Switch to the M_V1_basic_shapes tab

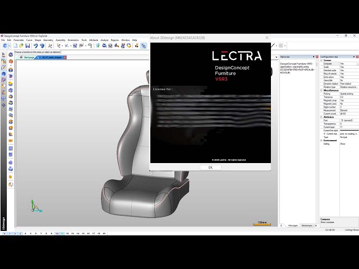point(50,57)
